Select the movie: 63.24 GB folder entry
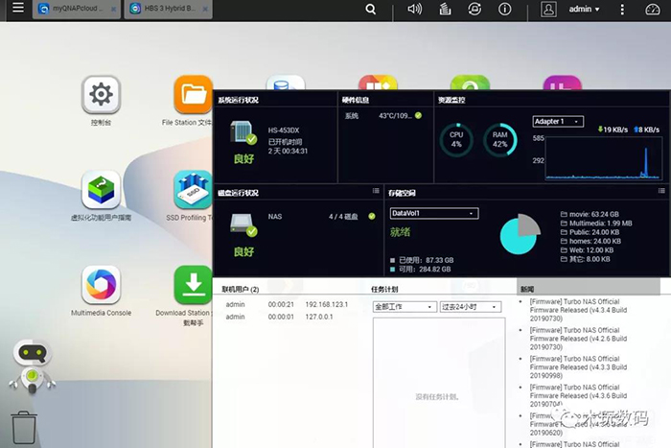 click(590, 214)
